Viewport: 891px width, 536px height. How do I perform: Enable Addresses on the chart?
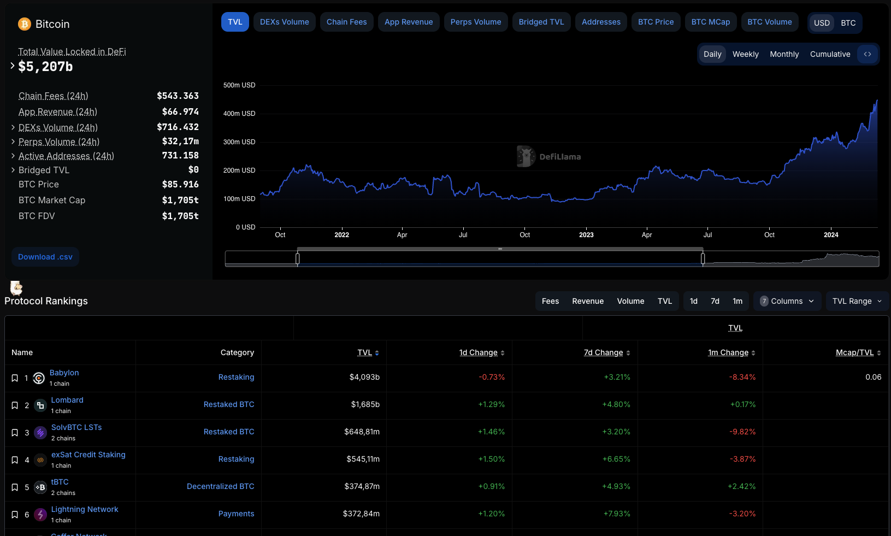click(x=601, y=22)
